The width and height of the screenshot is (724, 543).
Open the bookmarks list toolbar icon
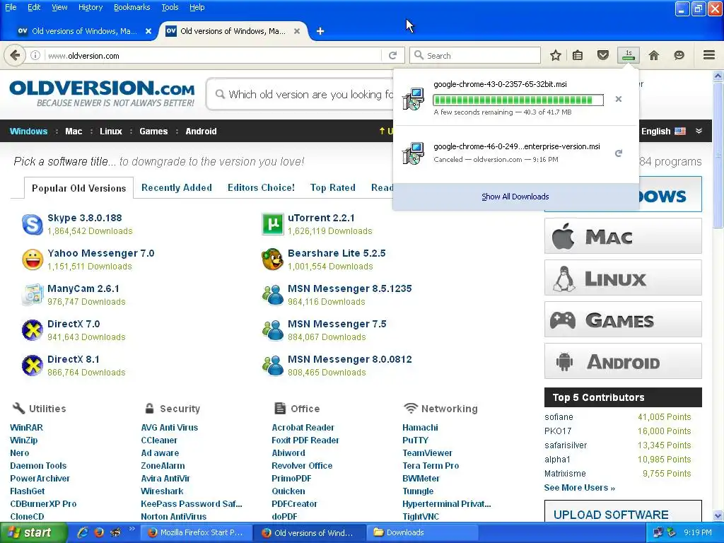coord(578,55)
